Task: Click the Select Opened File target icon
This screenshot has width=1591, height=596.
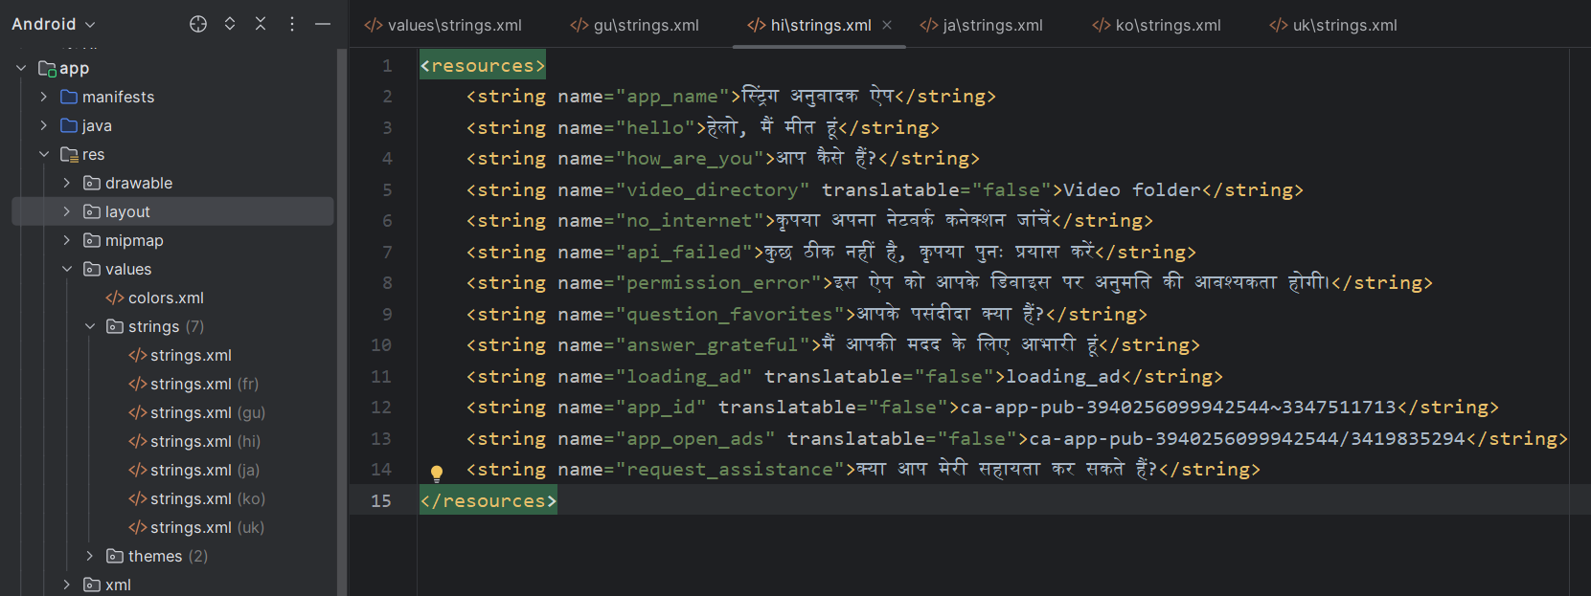Action: coord(198,24)
